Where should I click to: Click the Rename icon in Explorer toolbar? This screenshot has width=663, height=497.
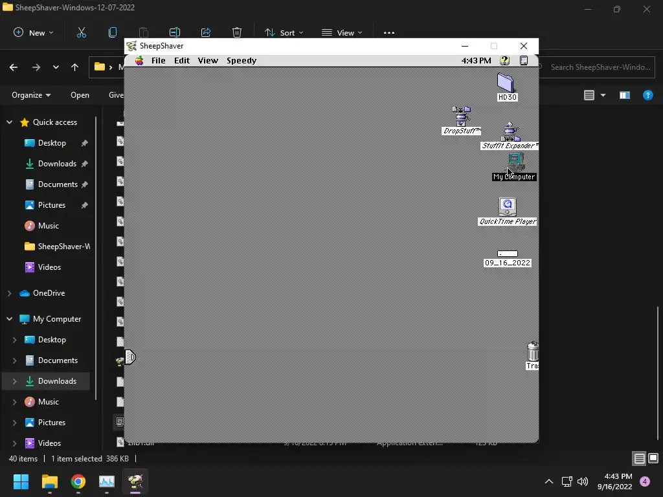pyautogui.click(x=175, y=32)
